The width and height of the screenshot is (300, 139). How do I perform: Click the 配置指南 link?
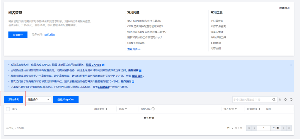[137, 76]
